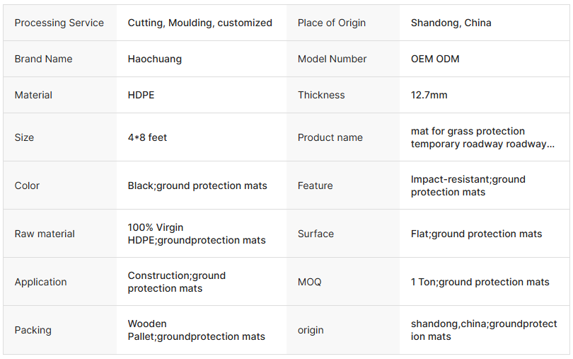The height and width of the screenshot is (359, 573).
Task: Click the Impact-resistant feature value
Action: click(468, 186)
